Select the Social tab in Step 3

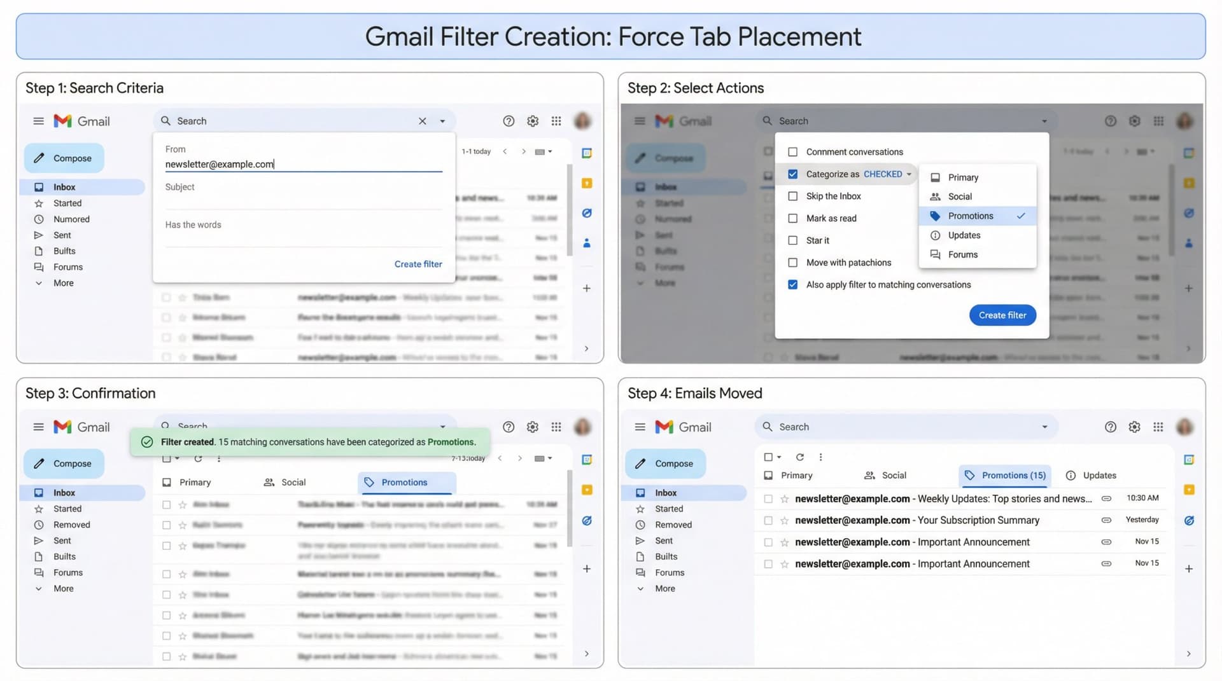(x=293, y=482)
